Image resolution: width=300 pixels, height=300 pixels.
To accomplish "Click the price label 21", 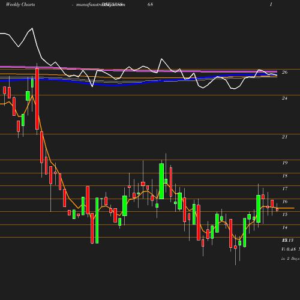I will (284, 137).
